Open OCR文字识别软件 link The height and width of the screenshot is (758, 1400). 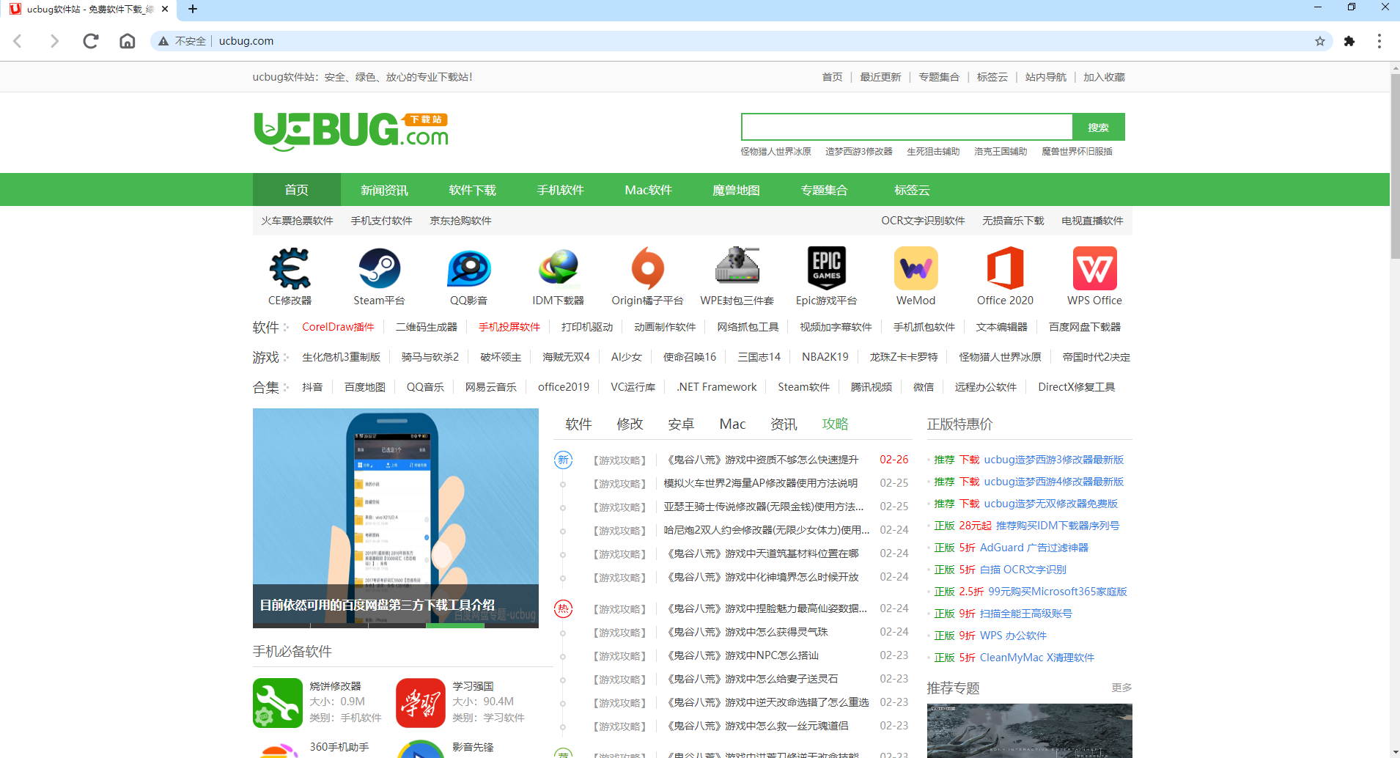pos(923,221)
